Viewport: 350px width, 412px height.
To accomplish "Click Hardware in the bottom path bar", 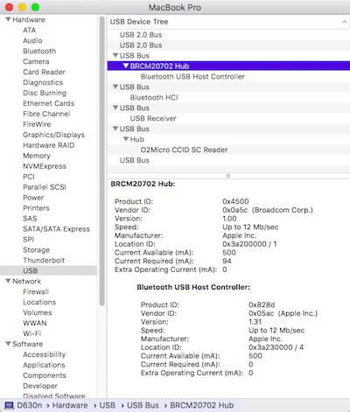I will (70, 405).
